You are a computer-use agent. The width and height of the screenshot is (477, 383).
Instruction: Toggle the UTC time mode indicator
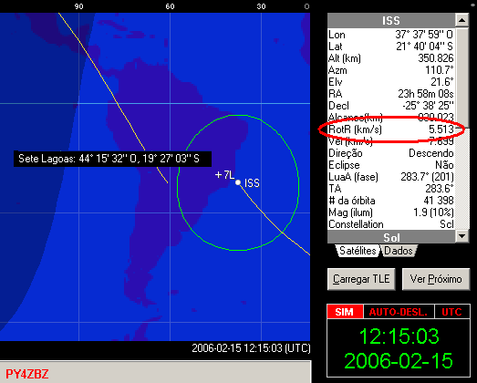click(x=451, y=312)
